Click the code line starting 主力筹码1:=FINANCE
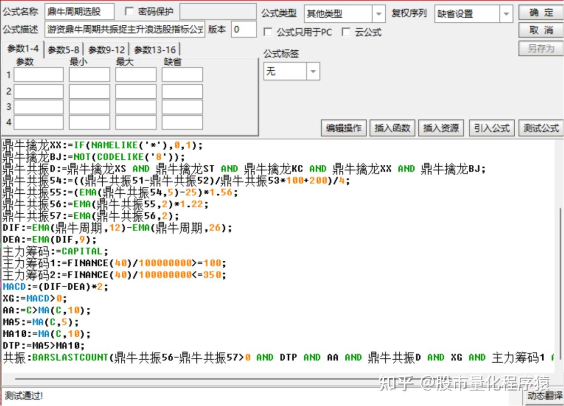 114,263
